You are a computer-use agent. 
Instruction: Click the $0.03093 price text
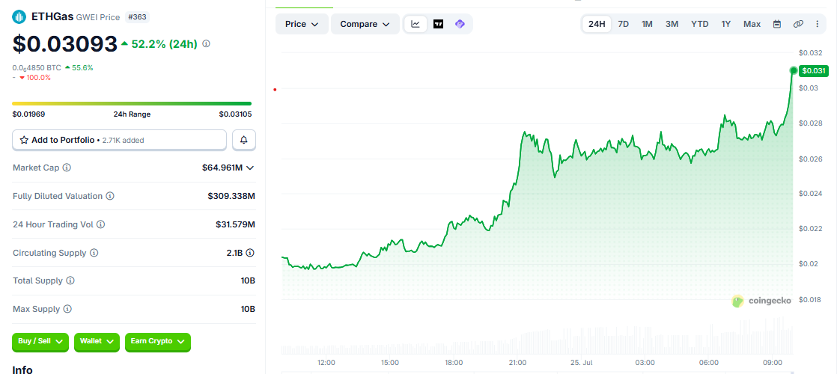coord(64,43)
